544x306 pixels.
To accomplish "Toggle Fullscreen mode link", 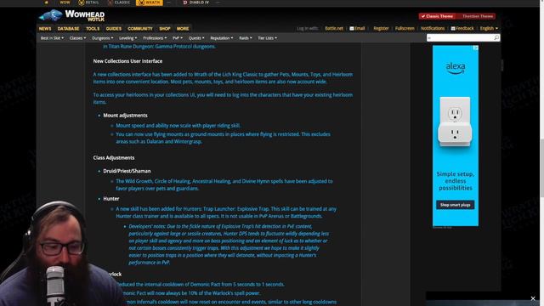I will click(x=405, y=28).
